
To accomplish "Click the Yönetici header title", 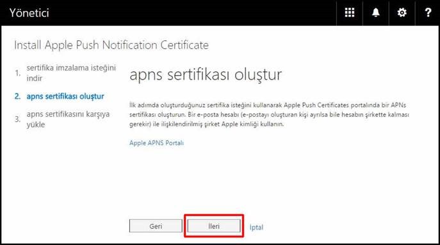I will click(29, 13).
